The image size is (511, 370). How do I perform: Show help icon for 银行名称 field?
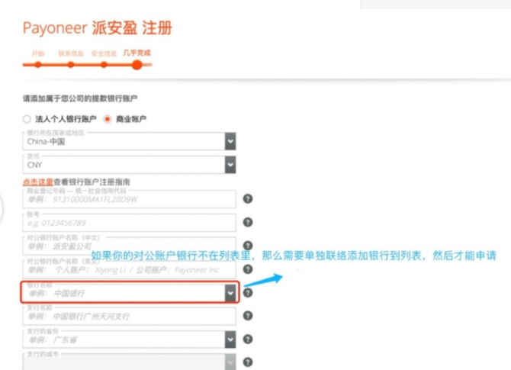pos(248,292)
